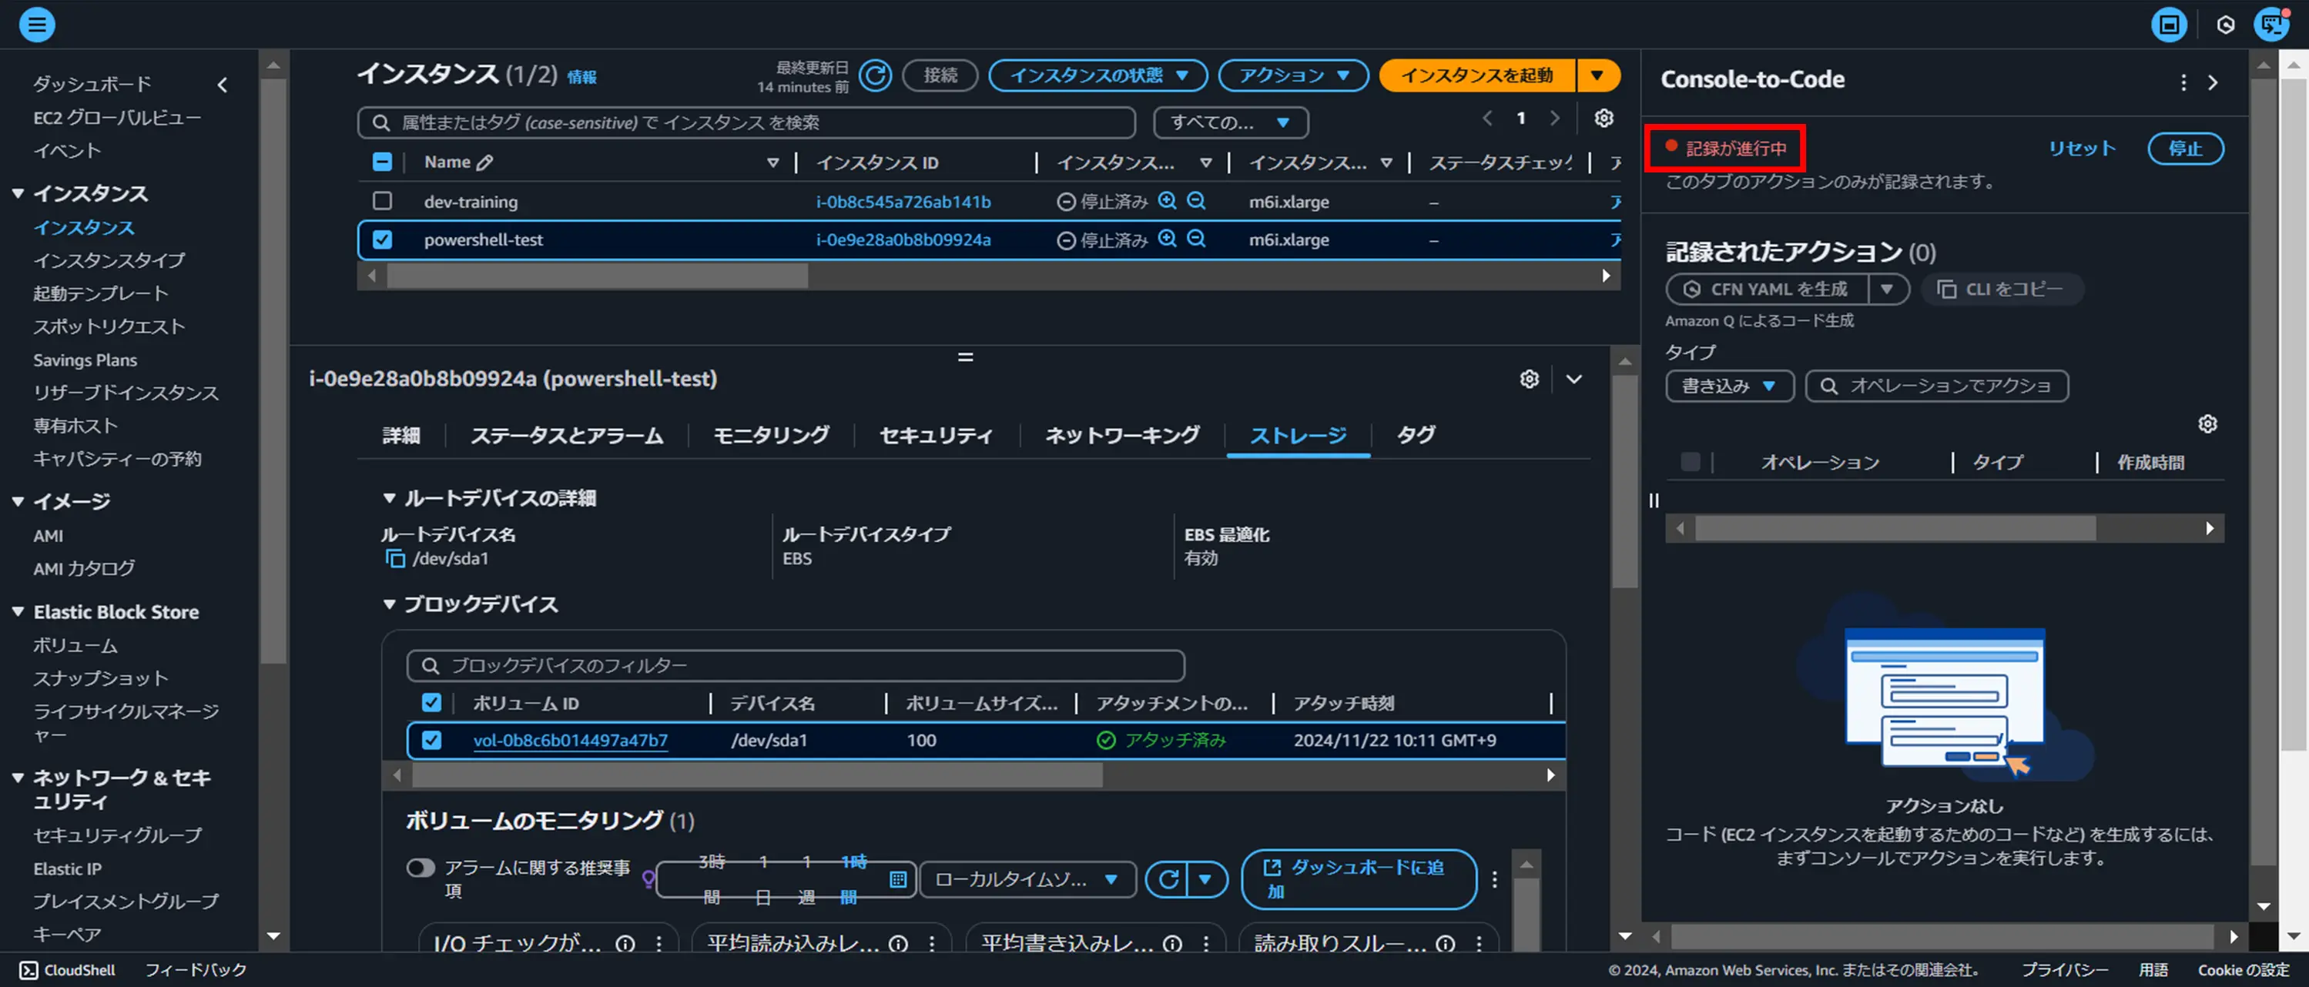The height and width of the screenshot is (987, 2309).
Task: Select the dev-training instance checkbox
Action: (382, 201)
